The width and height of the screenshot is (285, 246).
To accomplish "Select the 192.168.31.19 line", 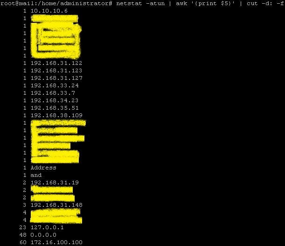I will 55,183.
